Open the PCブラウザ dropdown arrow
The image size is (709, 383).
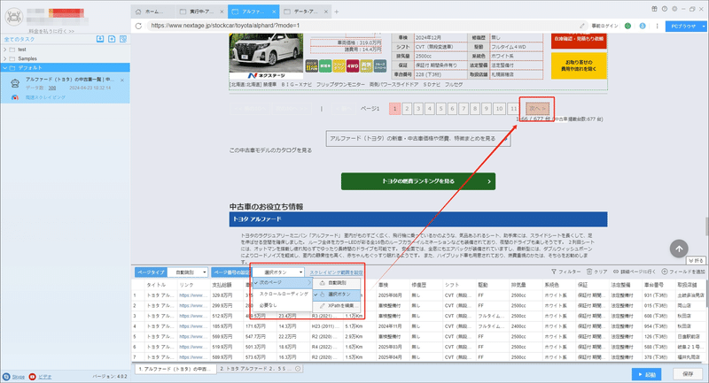pos(703,27)
